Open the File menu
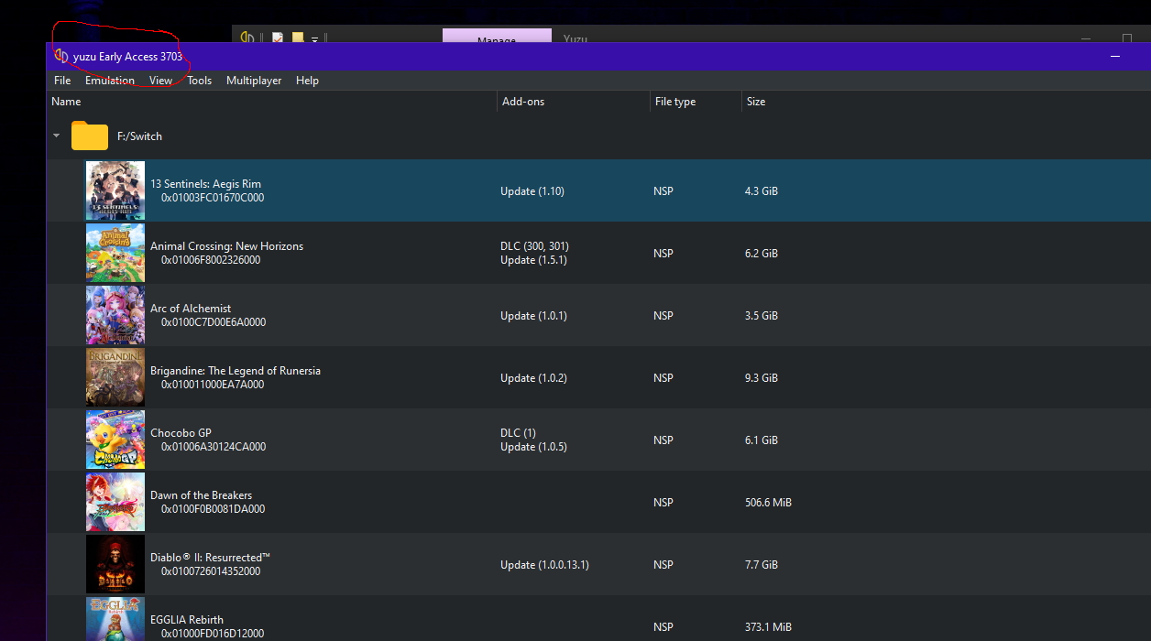 coord(62,81)
